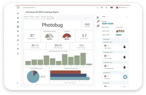Click the Data Analysis task type icon
This screenshot has height=95, width=146.
[x=105, y=56]
